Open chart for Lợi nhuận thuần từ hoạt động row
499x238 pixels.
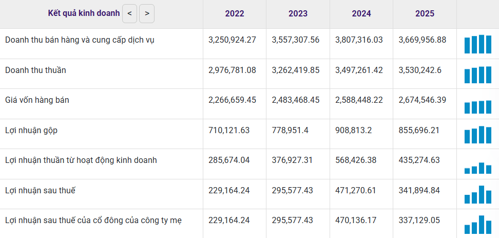(x=477, y=168)
